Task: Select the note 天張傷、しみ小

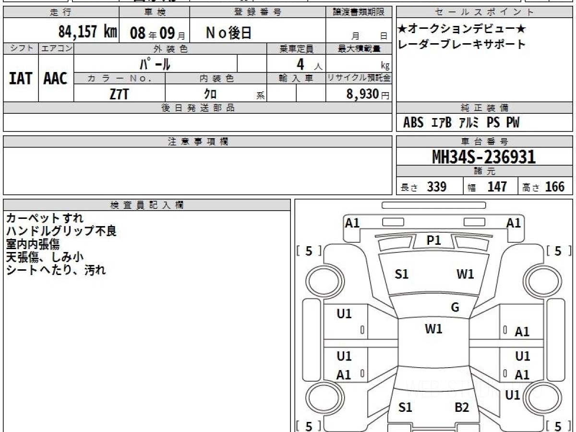Action: tap(45, 257)
